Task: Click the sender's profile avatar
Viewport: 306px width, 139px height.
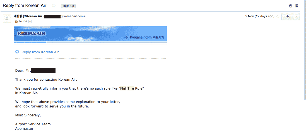Action: click(7, 18)
